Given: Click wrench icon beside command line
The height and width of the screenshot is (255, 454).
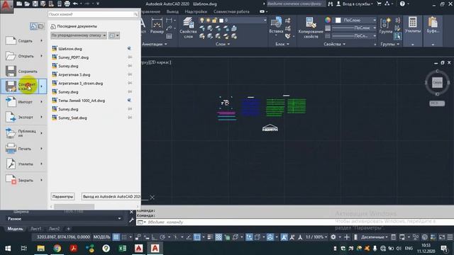Looking at the screenshot, I should [x=131, y=220].
